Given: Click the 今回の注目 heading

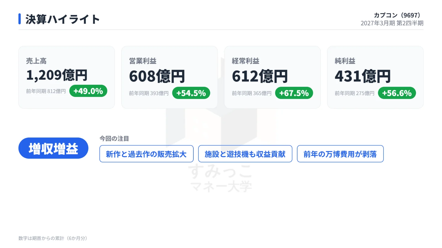Looking at the screenshot, I should pyautogui.click(x=114, y=139).
